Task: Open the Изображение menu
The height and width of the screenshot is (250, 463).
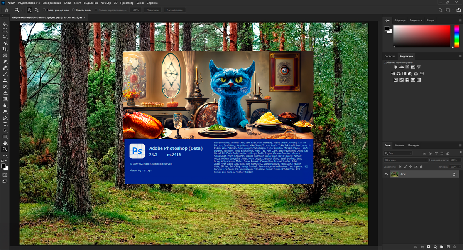Action: click(x=52, y=3)
